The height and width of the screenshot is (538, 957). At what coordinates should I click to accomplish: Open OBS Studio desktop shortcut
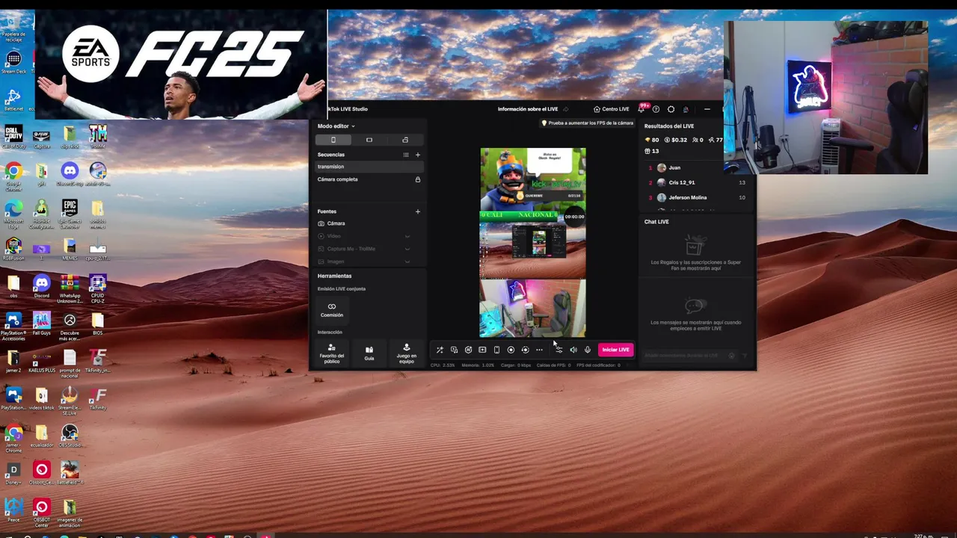(x=70, y=436)
